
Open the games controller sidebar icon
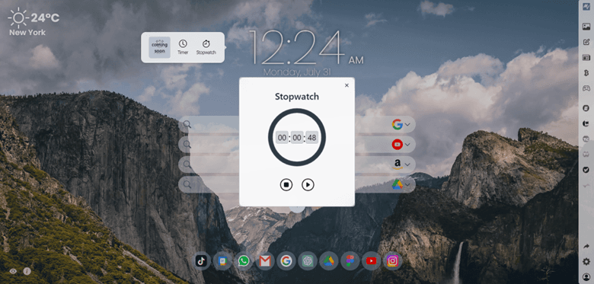pyautogui.click(x=586, y=88)
